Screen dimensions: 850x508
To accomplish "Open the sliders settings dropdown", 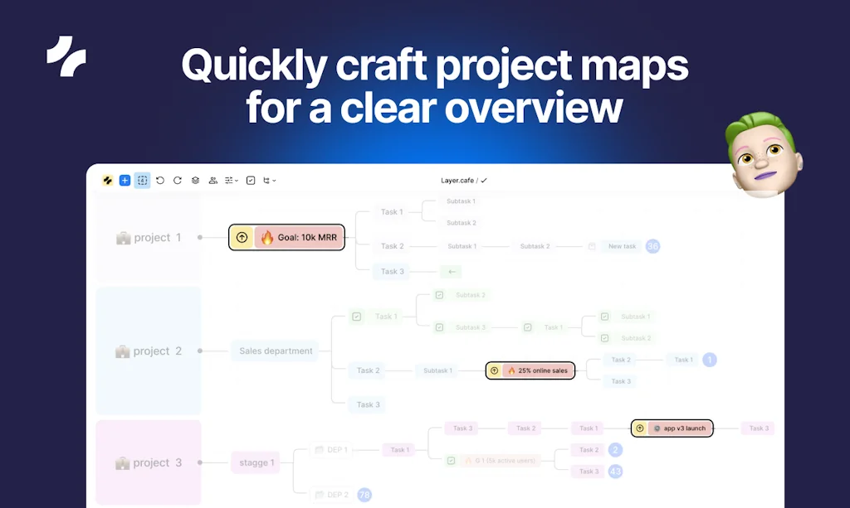I will (x=232, y=180).
